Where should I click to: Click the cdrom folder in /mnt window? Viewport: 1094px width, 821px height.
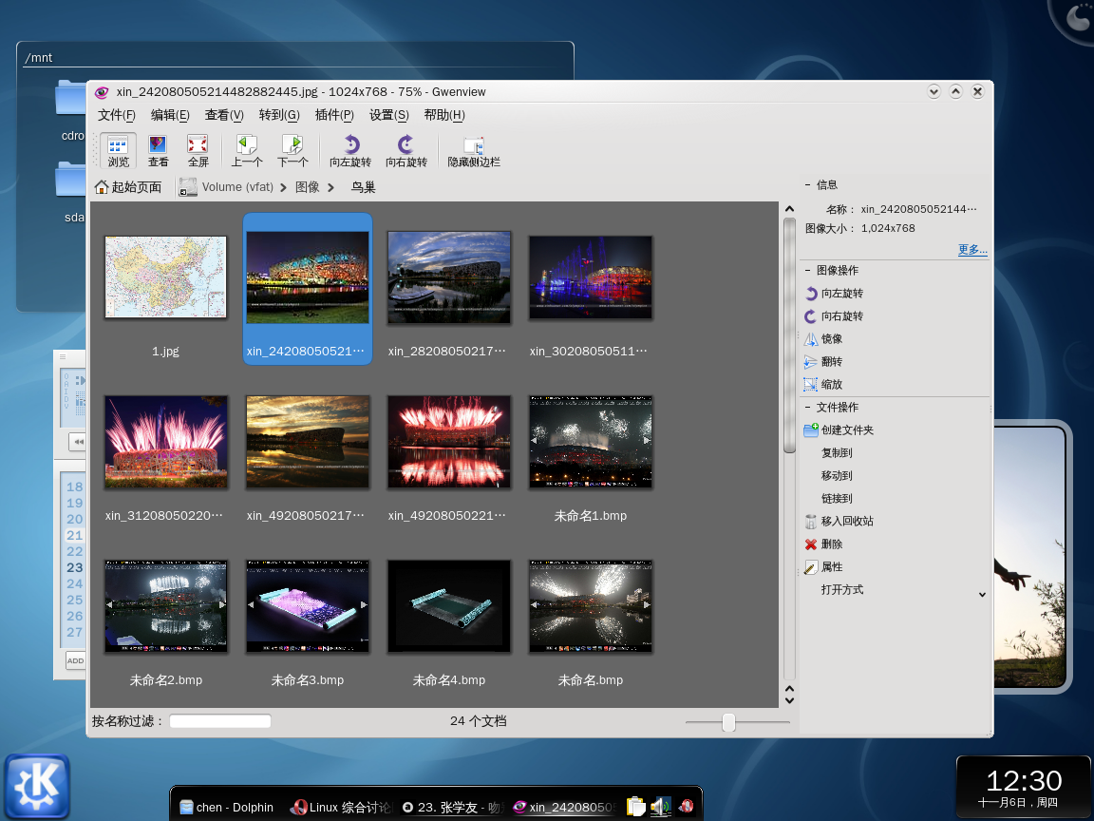point(70,110)
